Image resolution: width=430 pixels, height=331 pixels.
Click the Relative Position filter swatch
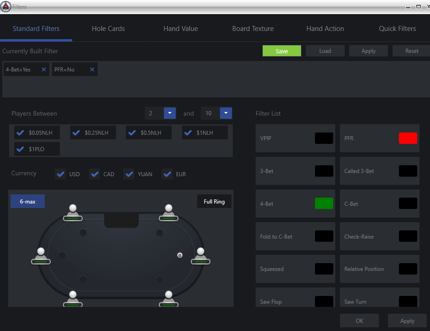[408, 269]
